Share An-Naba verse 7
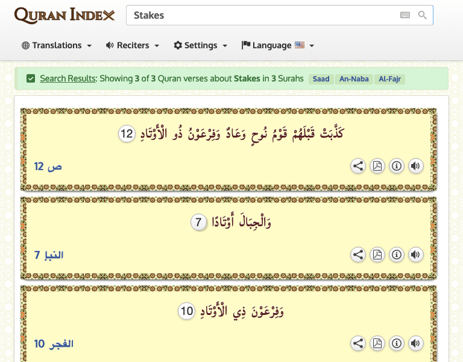Screen dimensions: 463x362 pyautogui.click(x=358, y=255)
